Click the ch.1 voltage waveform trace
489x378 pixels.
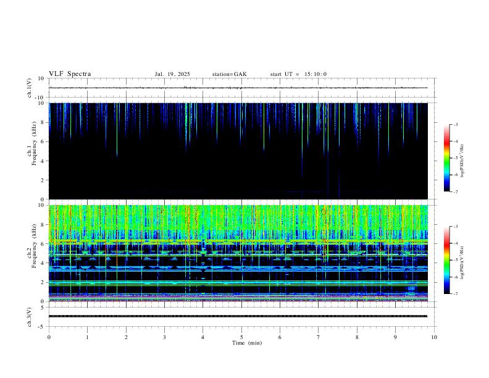point(238,88)
